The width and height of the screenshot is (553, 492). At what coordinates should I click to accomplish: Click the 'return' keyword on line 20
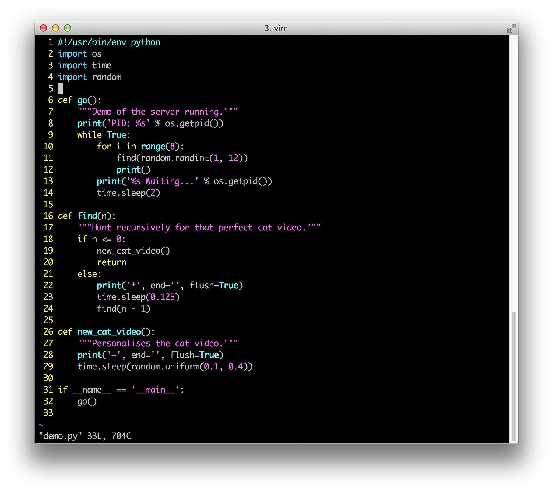111,262
